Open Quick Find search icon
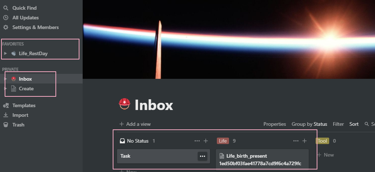Screen dimensions: 375x172 pyautogui.click(x=6, y=8)
